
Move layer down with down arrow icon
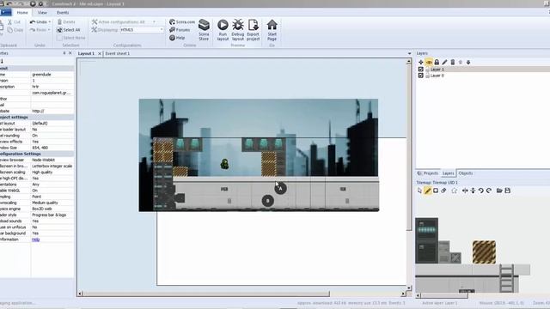(x=468, y=62)
